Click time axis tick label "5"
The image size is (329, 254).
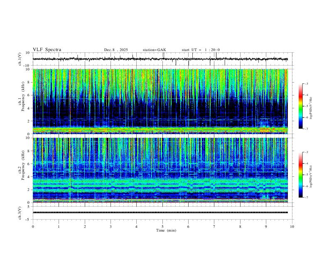tap(162, 227)
